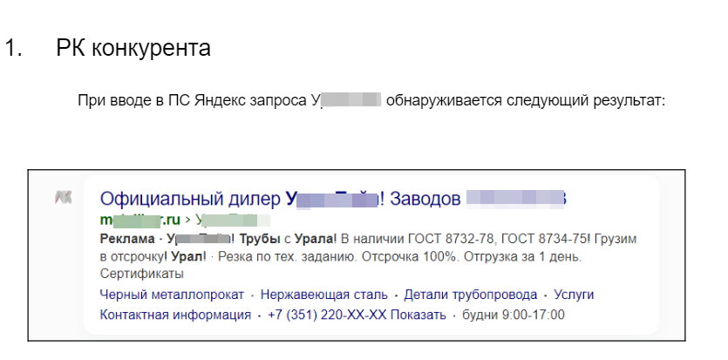Click the site favicon beside the ad
728x360 pixels.
[x=62, y=199]
